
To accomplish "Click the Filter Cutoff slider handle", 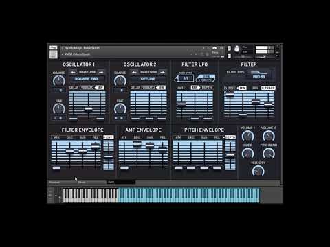I will tap(230, 94).
